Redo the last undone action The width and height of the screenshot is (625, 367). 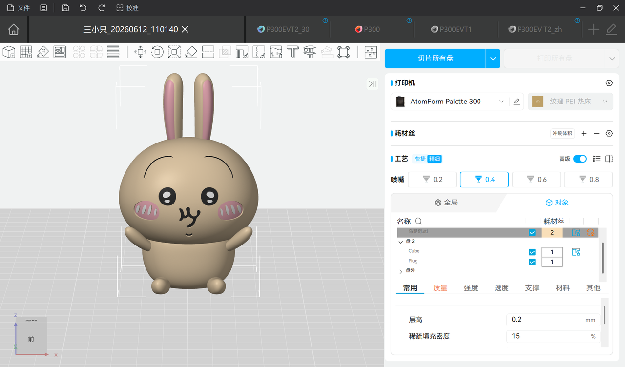tap(102, 8)
